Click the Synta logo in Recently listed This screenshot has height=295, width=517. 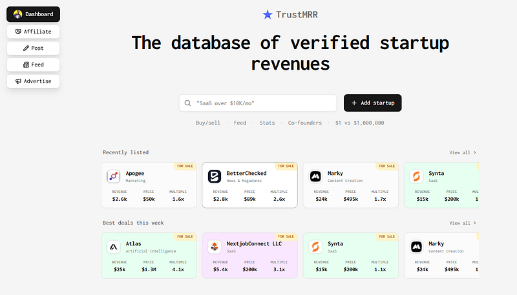tap(416, 176)
